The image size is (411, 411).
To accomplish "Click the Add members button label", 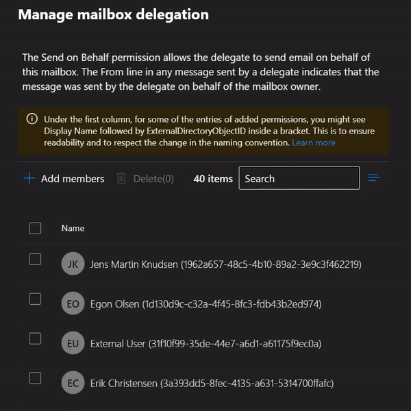I will coord(73,179).
